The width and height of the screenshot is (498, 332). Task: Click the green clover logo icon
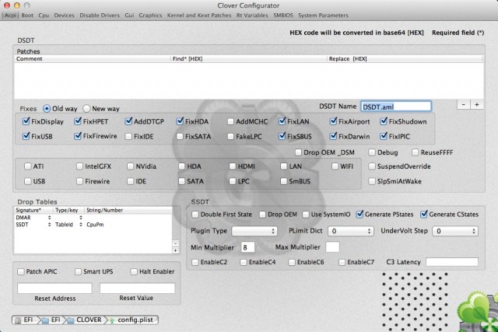click(477, 313)
